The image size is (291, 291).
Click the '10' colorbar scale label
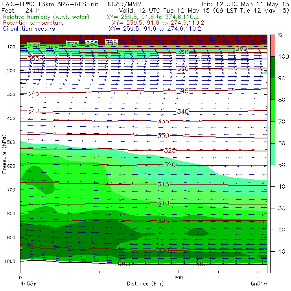coord(282,252)
